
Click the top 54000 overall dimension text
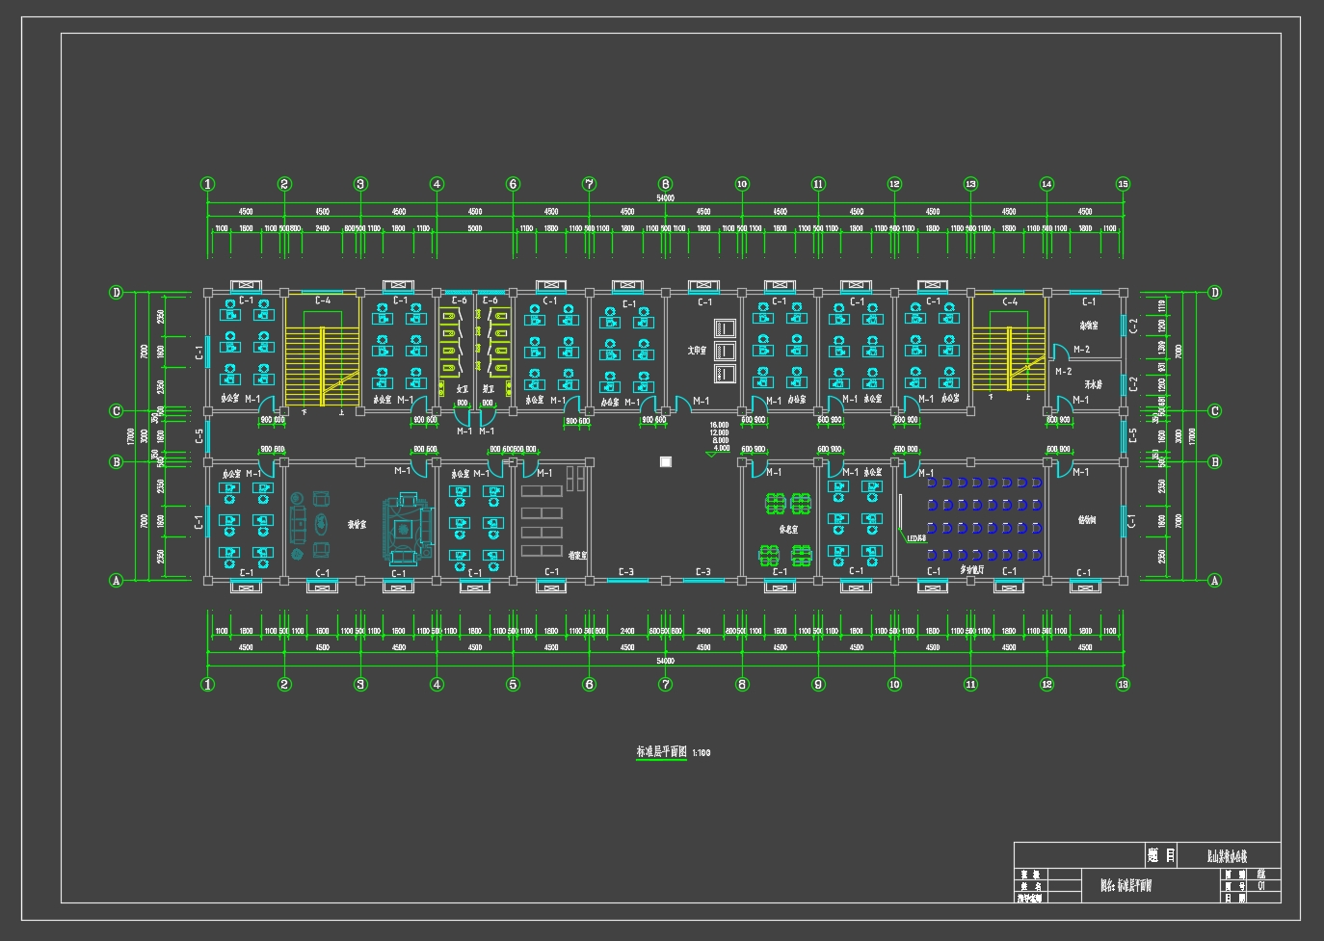[665, 198]
